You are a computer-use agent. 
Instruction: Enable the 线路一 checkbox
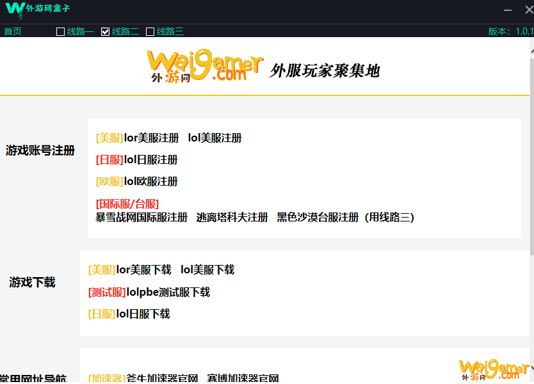(x=60, y=31)
